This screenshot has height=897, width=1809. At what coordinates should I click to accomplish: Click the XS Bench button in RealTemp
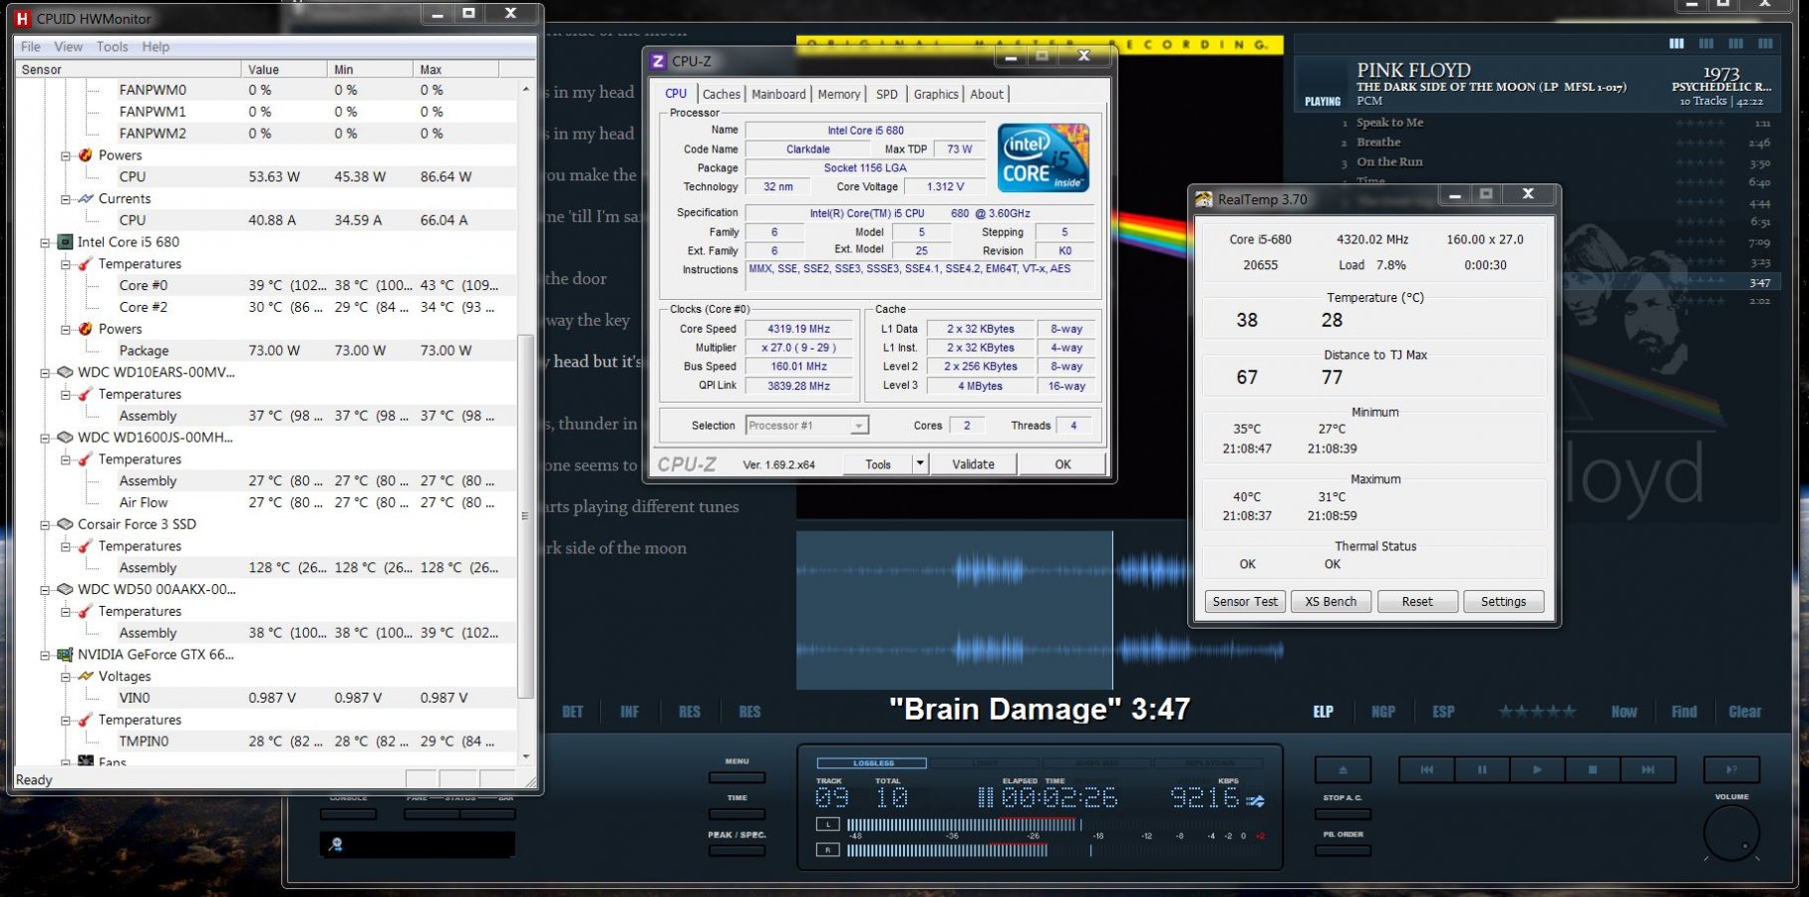coord(1331,602)
